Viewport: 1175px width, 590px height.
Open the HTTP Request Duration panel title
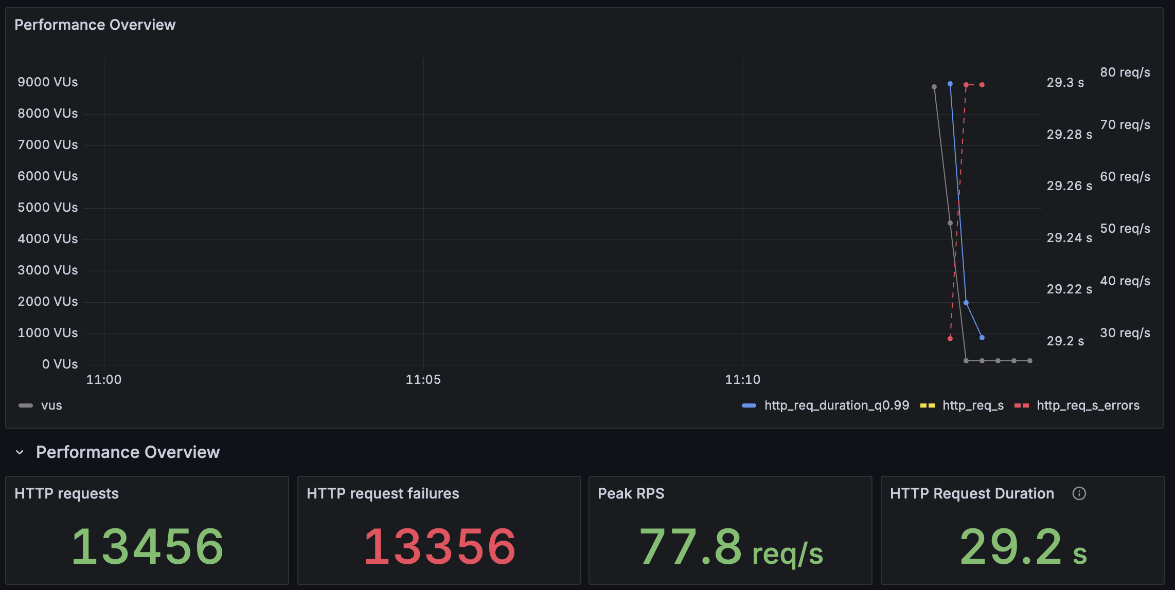point(971,493)
